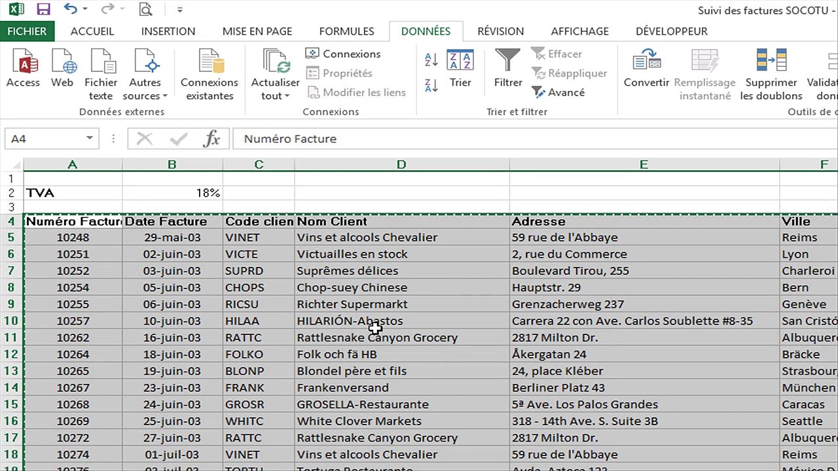Open the Trier sort dialog
The image size is (838, 471).
[460, 68]
